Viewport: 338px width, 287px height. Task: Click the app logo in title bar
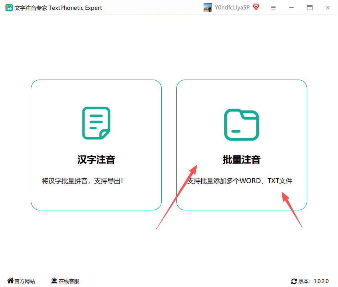click(9, 8)
